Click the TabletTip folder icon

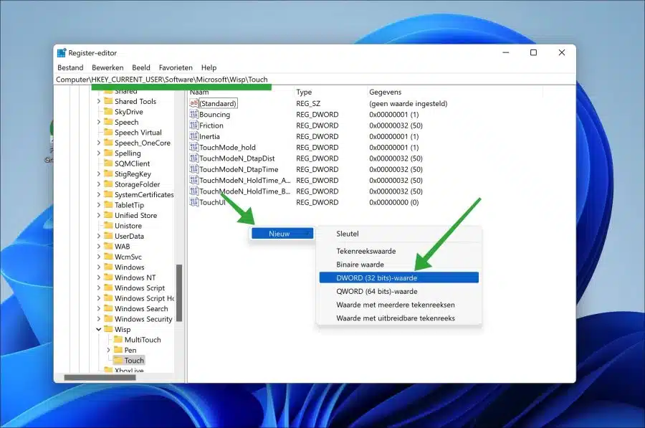pyautogui.click(x=109, y=205)
